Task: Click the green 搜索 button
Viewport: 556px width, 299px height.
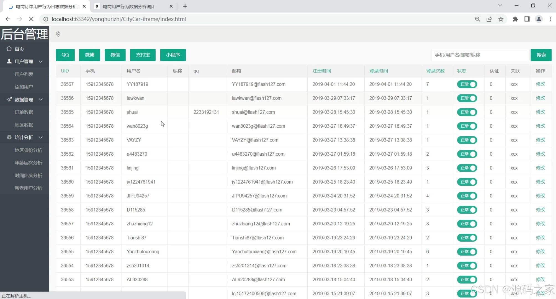Action: pos(541,55)
